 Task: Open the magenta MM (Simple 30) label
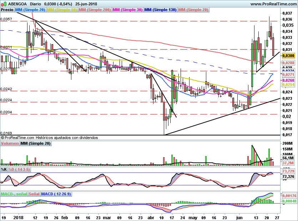coord(127,10)
